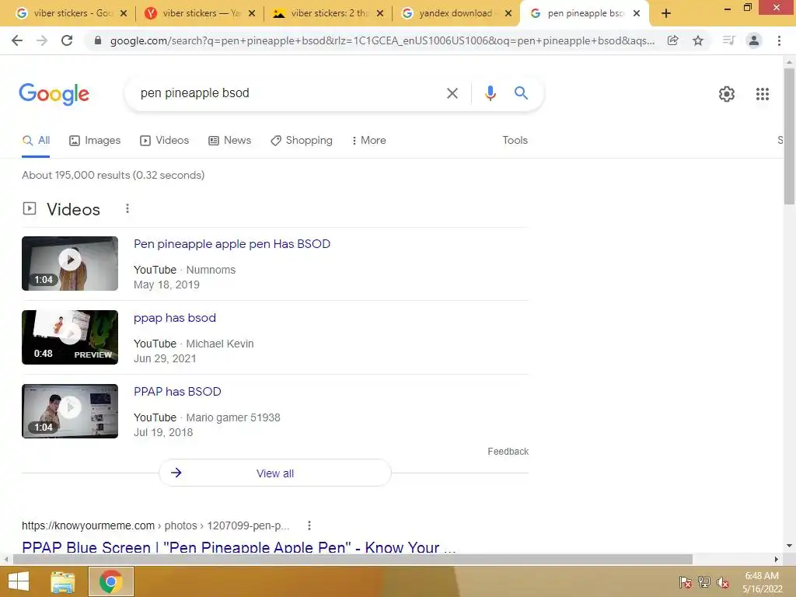Click the Feedback link
The height and width of the screenshot is (597, 796).
coord(508,452)
